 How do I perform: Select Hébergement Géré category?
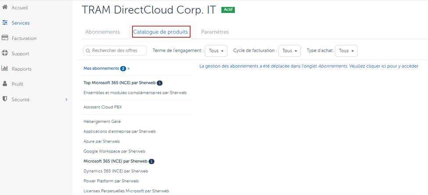tap(102, 122)
